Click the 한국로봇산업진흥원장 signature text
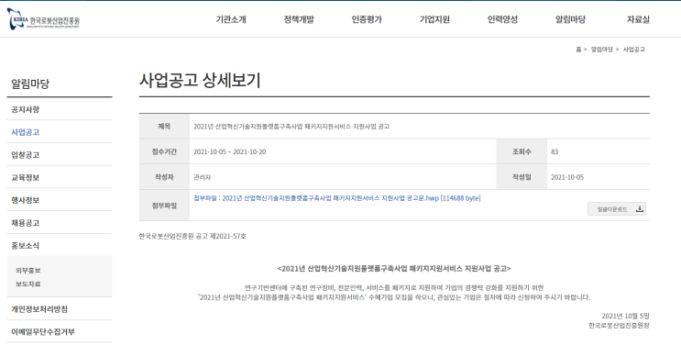 [x=619, y=326]
